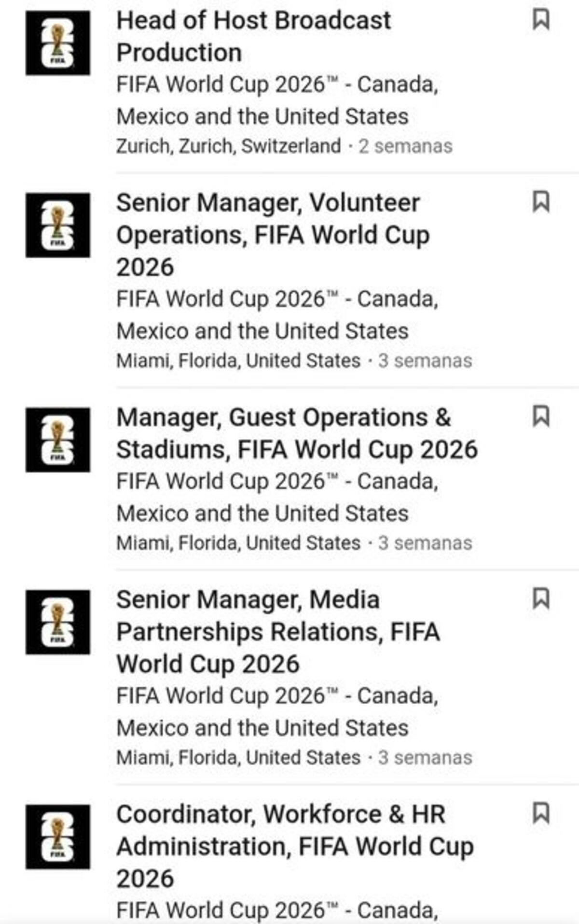579x924 pixels.
Task: Click FIFA logo beside Guest Operations listing
Action: tap(58, 440)
